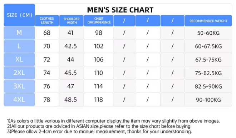
Task: Pick the 4XL size row label
Action: coord(19,100)
